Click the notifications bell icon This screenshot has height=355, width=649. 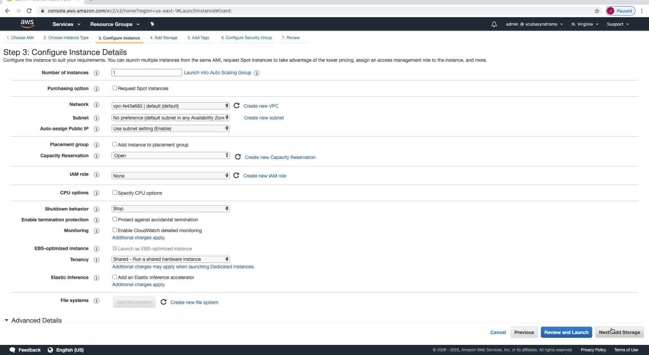coord(494,24)
